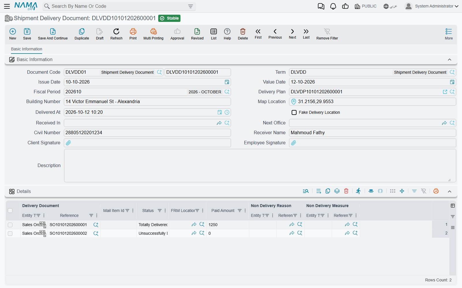Image resolution: width=462 pixels, height=288 pixels.
Task: Enable Fake Delivery Location checkbox
Action: (294, 112)
